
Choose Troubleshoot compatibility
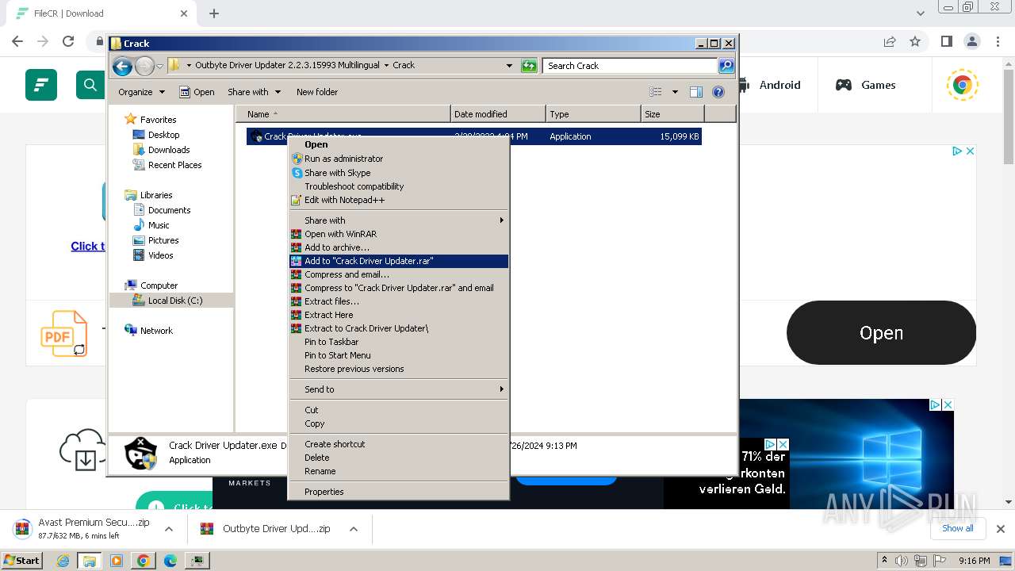[x=398, y=186]
